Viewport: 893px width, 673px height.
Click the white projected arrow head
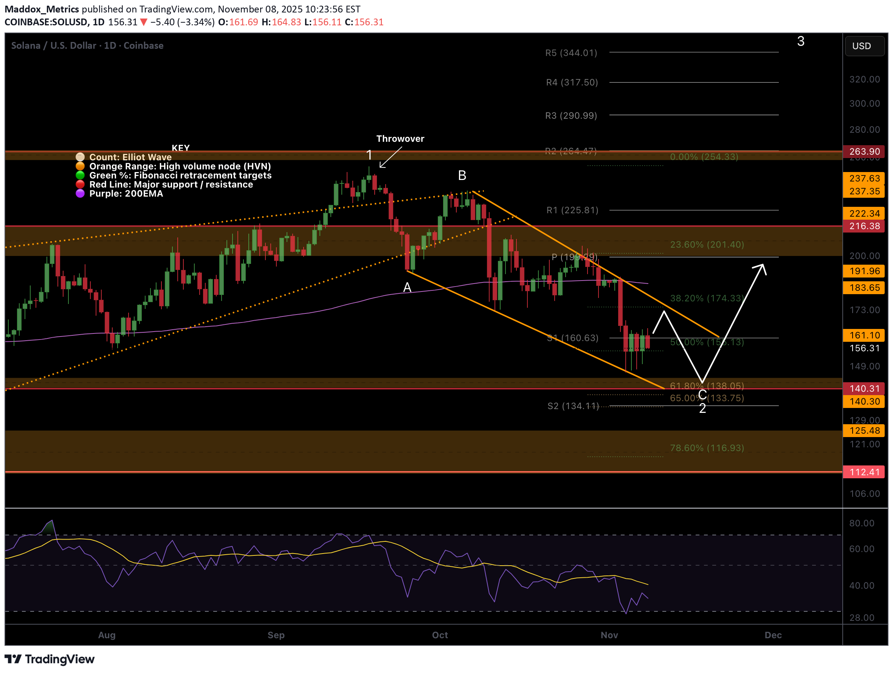tap(762, 267)
